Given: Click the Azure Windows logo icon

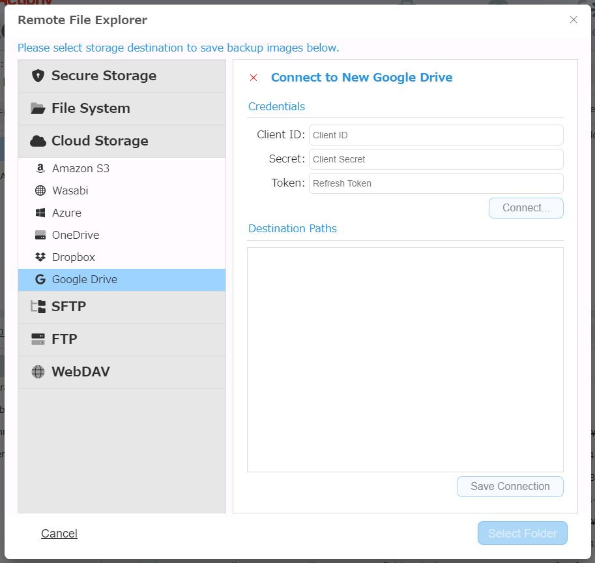Looking at the screenshot, I should pyautogui.click(x=40, y=213).
